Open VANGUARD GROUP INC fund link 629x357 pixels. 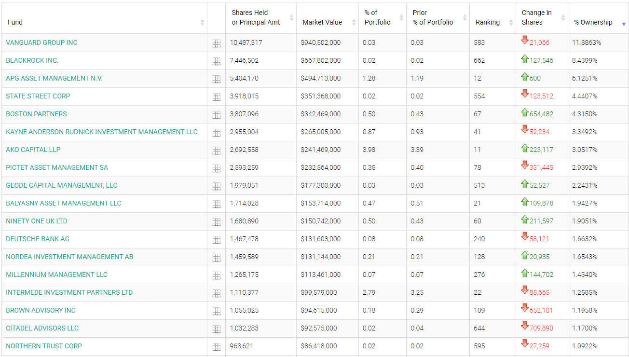click(x=41, y=42)
